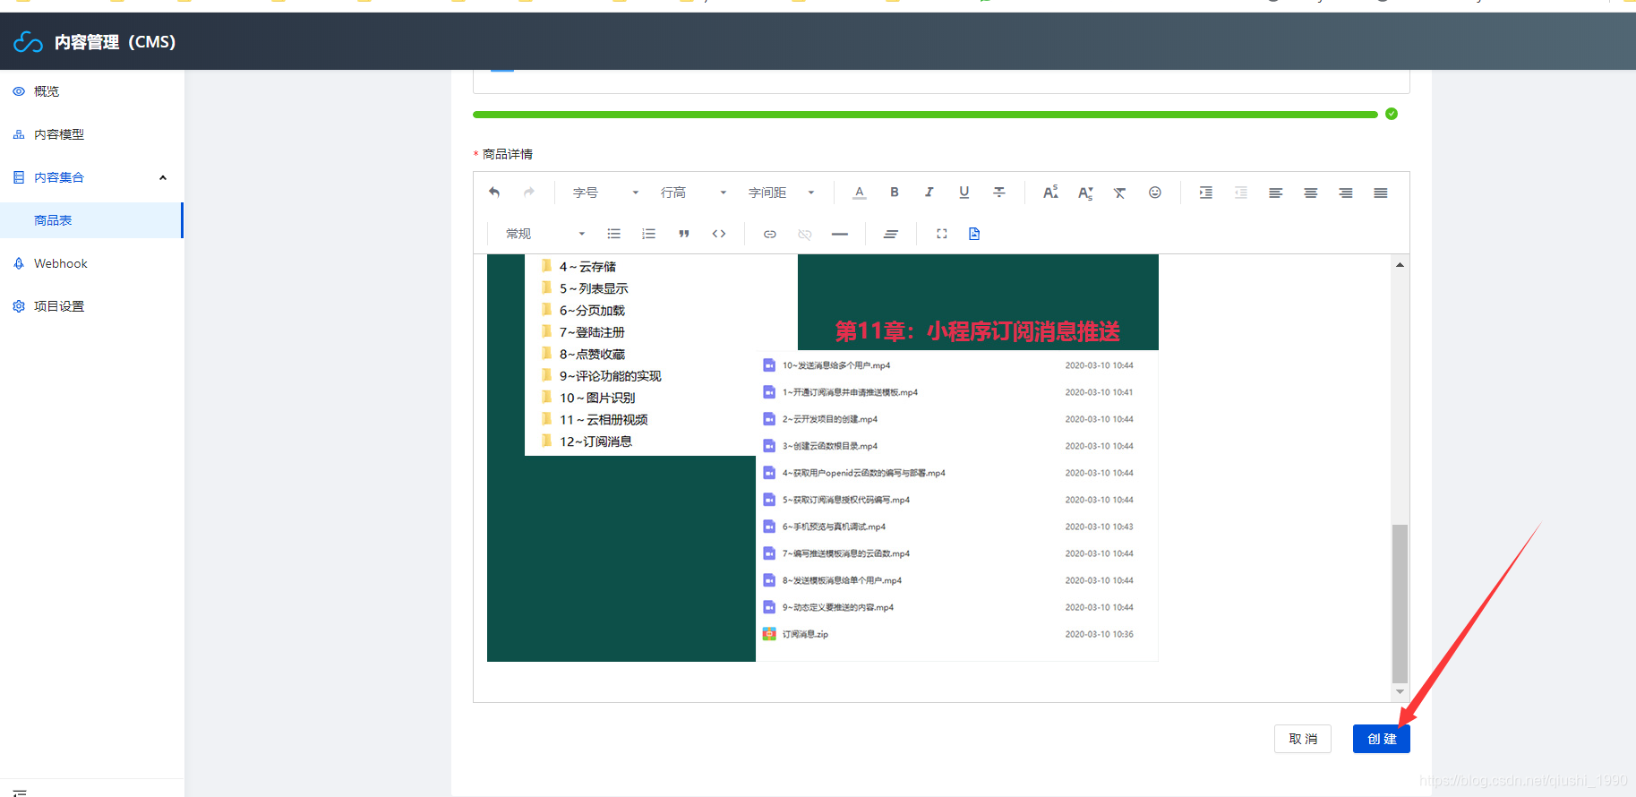Image resolution: width=1636 pixels, height=797 pixels.
Task: Insert a blockquote using the quote icon
Action: point(684,234)
